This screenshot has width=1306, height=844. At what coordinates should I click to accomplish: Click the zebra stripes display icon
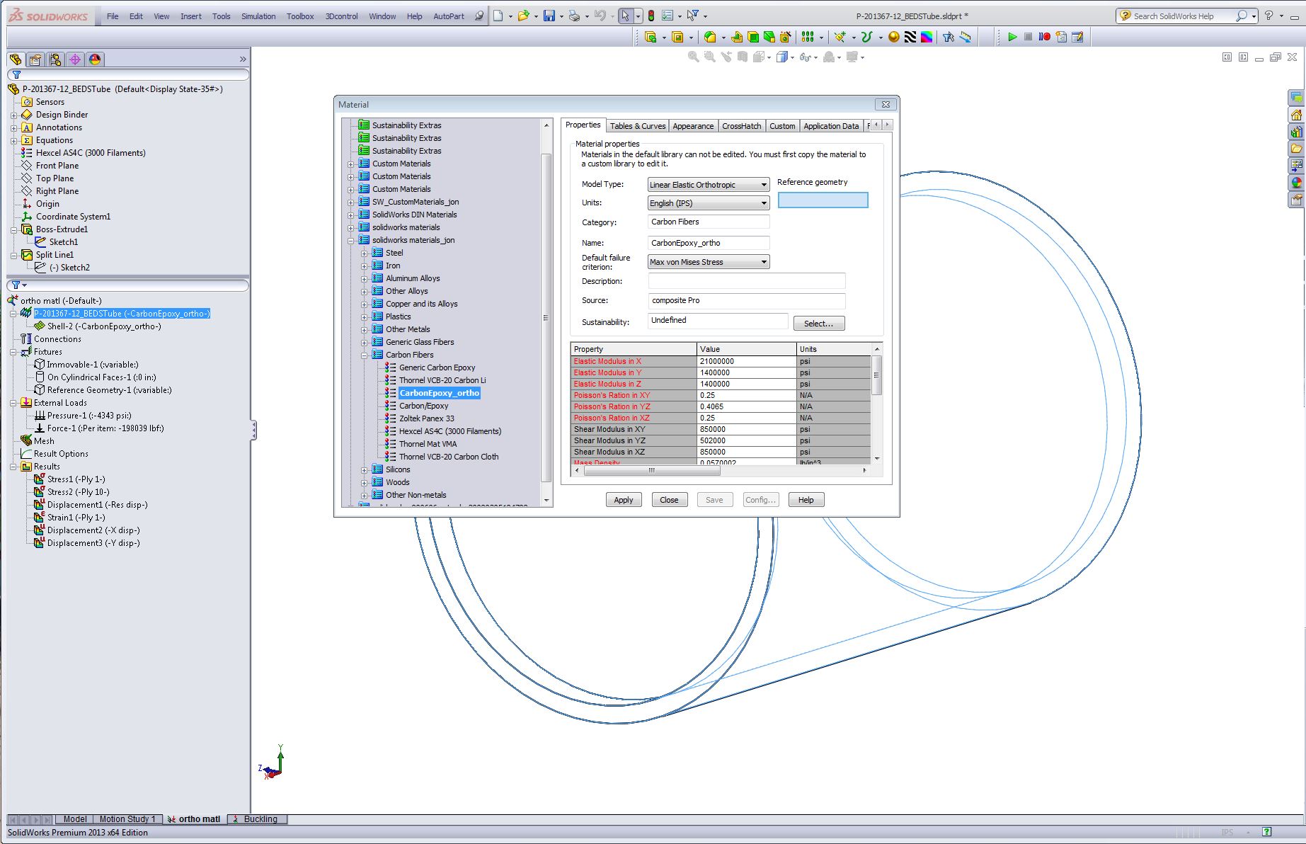pyautogui.click(x=910, y=37)
